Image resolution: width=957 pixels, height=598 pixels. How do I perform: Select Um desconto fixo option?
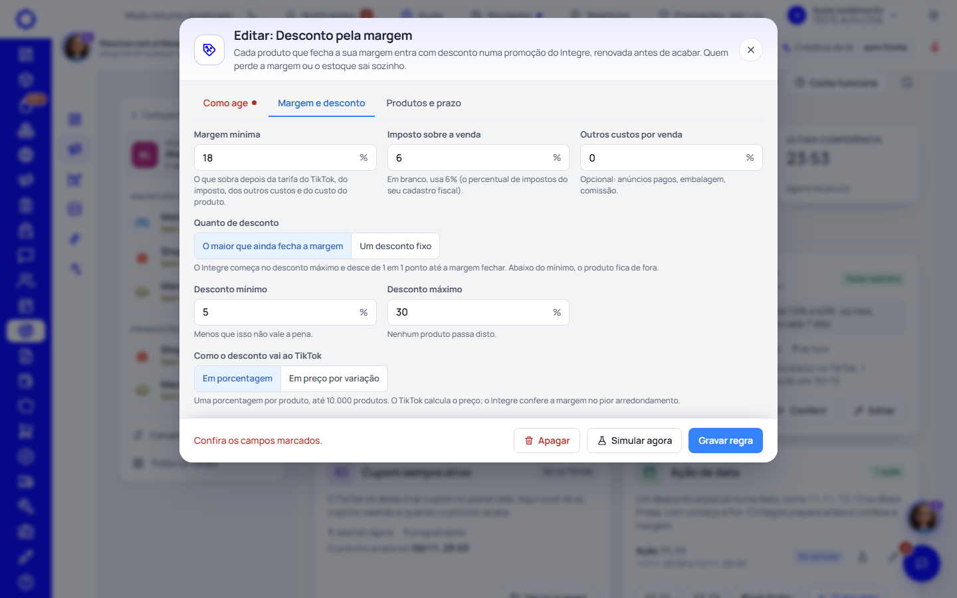[395, 246]
